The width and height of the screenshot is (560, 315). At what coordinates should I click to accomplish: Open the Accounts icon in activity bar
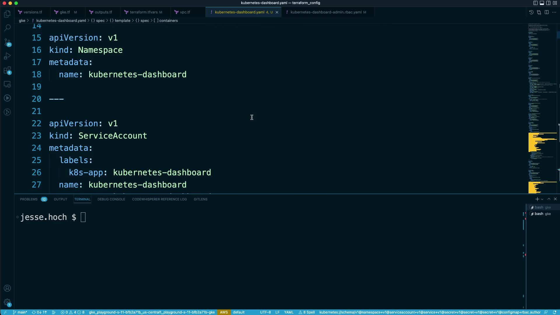coord(7,288)
